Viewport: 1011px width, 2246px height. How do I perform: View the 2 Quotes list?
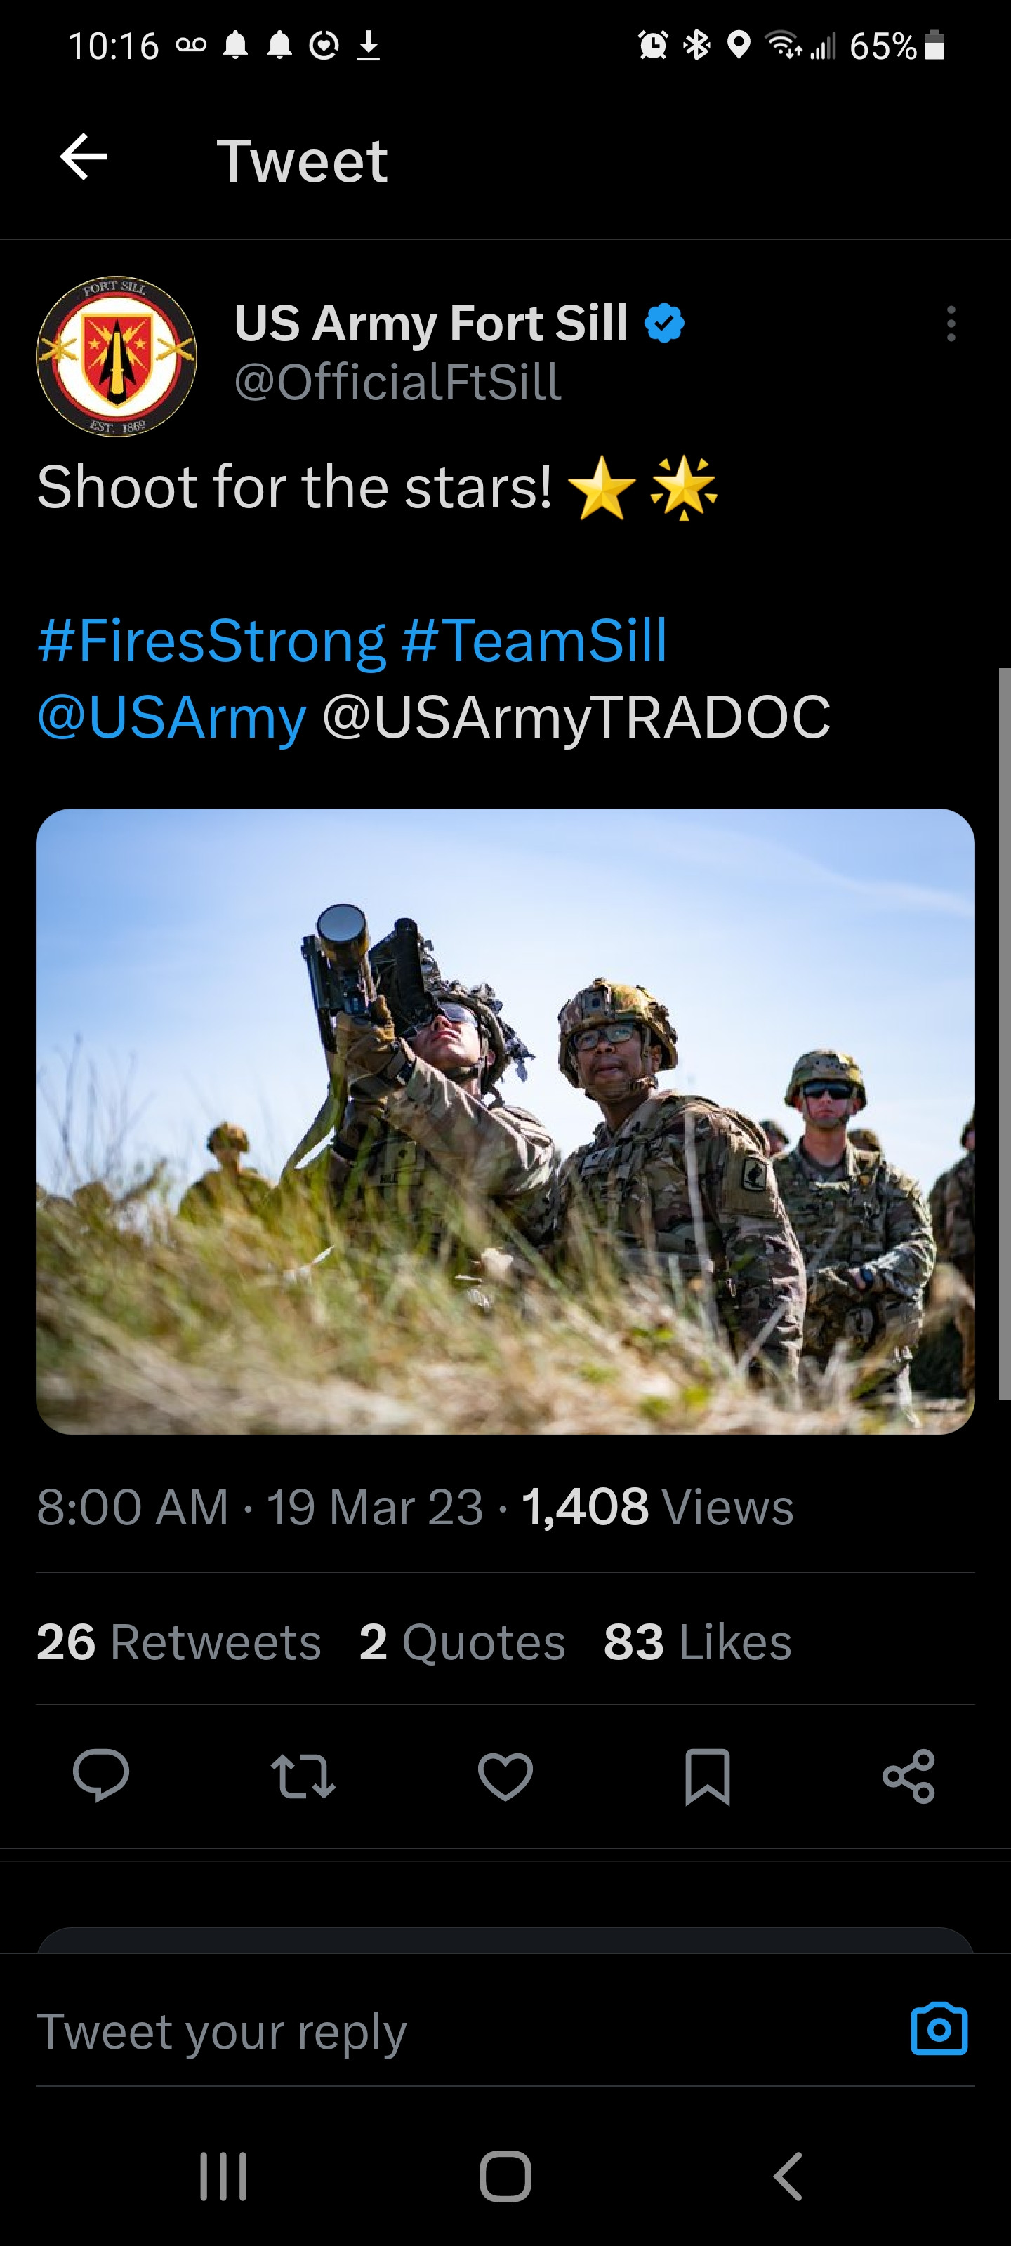pyautogui.click(x=462, y=1642)
